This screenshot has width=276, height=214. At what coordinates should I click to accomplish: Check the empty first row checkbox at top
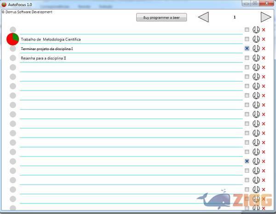(247, 29)
